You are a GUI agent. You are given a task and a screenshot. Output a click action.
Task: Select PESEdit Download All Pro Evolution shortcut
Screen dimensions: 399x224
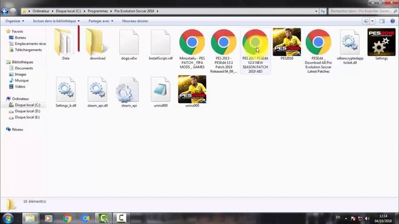click(x=319, y=42)
